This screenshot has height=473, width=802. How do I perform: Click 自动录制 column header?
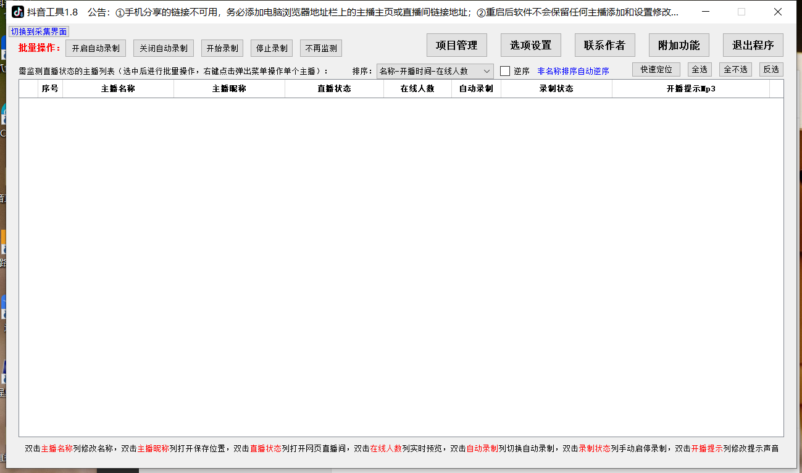[x=476, y=89]
